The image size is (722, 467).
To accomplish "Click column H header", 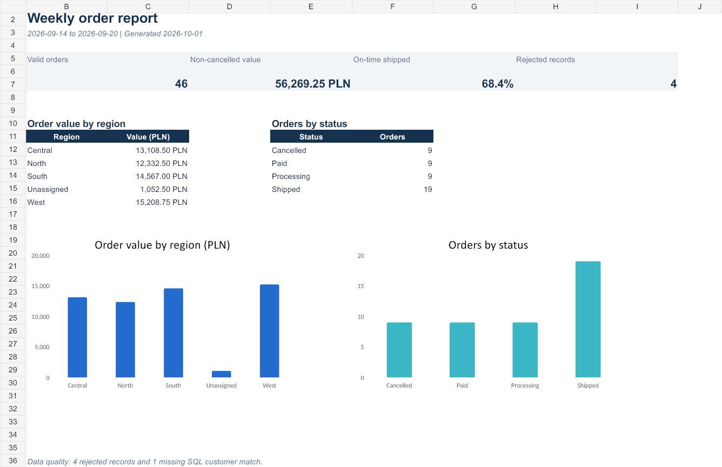I will click(x=556, y=6).
